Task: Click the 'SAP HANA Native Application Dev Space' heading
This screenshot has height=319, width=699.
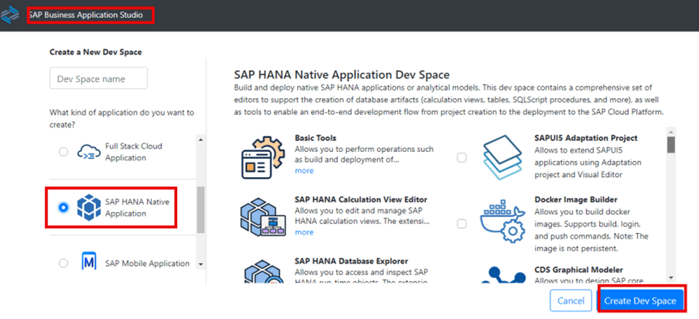Action: tap(341, 74)
